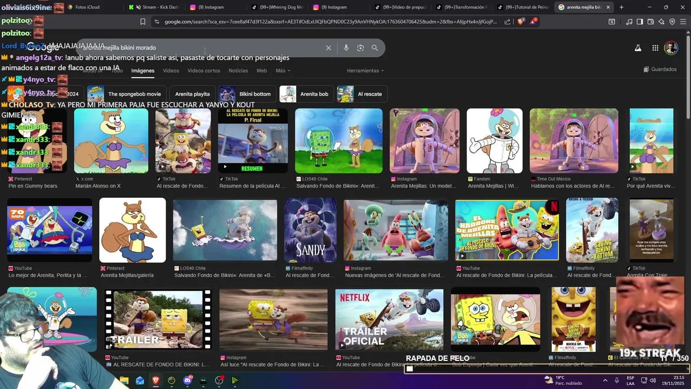Open Brave Shields lion icon

click(x=520, y=22)
